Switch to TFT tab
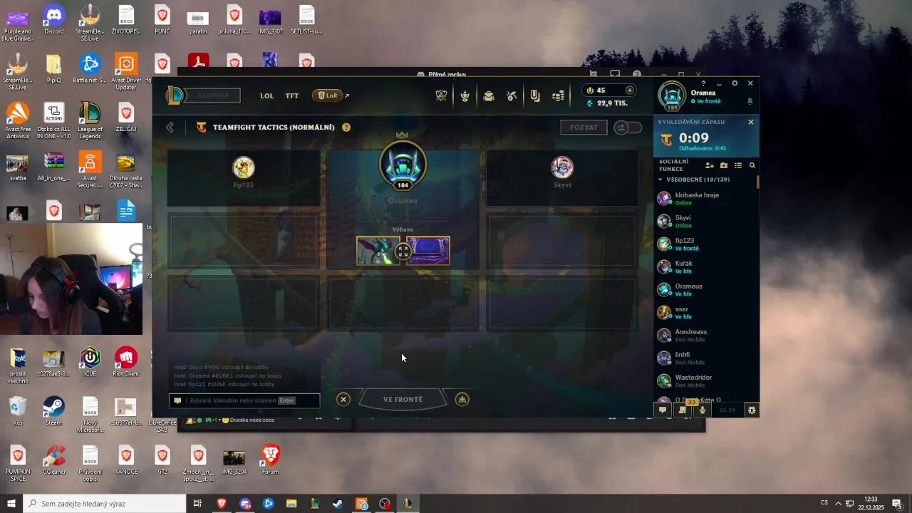Screen dimensions: 912x513 292,95
